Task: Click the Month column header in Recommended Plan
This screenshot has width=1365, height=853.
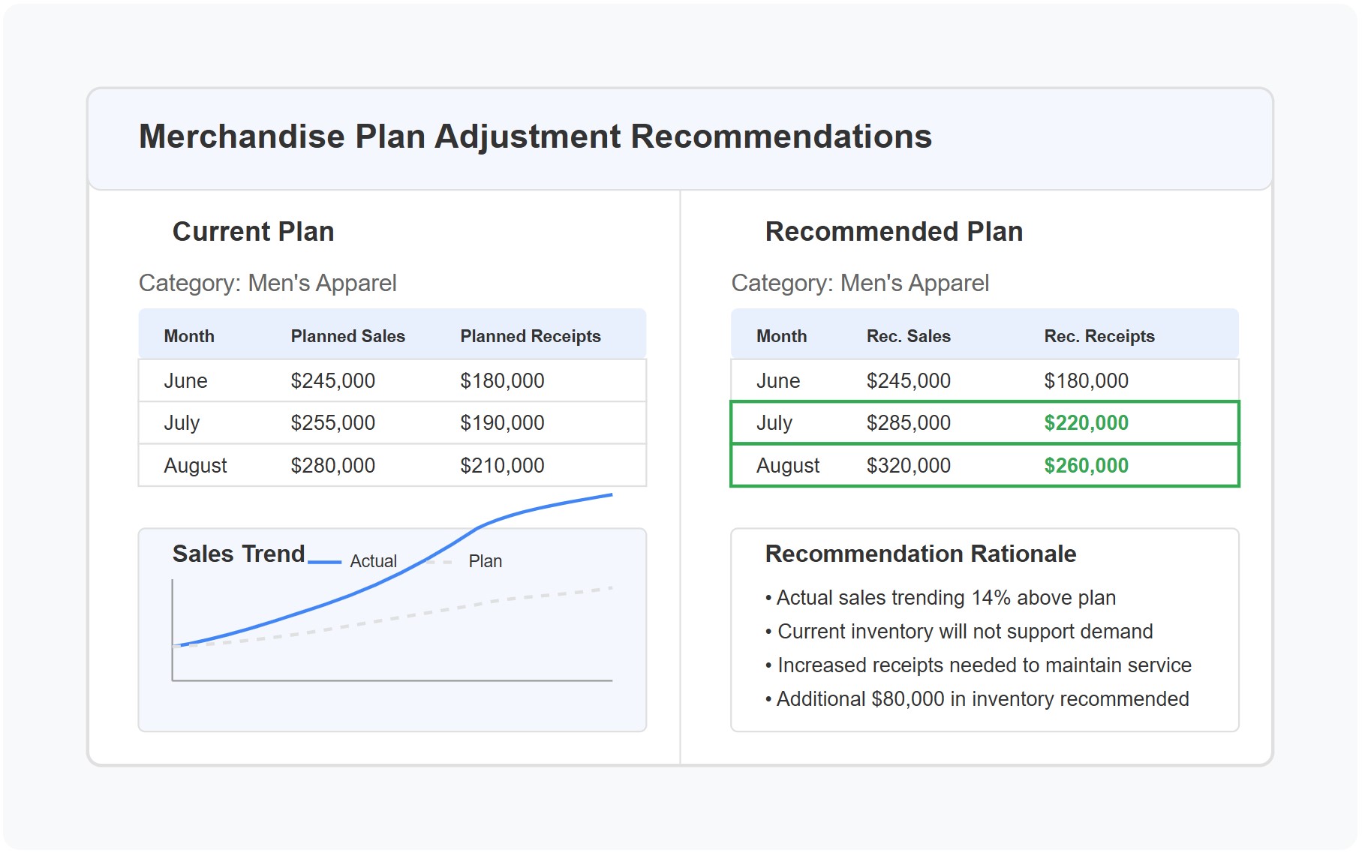Action: [782, 336]
